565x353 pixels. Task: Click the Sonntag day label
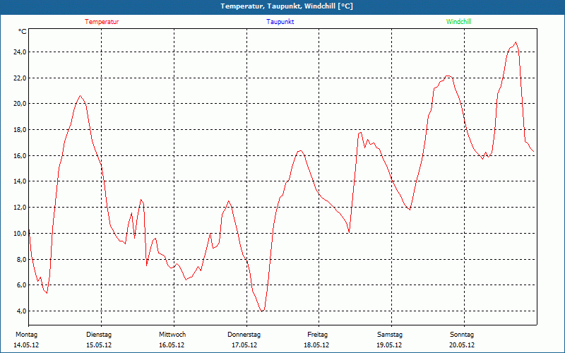pyautogui.click(x=462, y=335)
